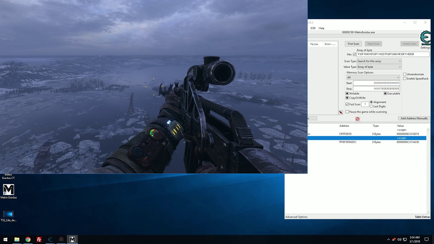Click the scan progress bar
Screen dimensions: 434x244
tap(363, 36)
